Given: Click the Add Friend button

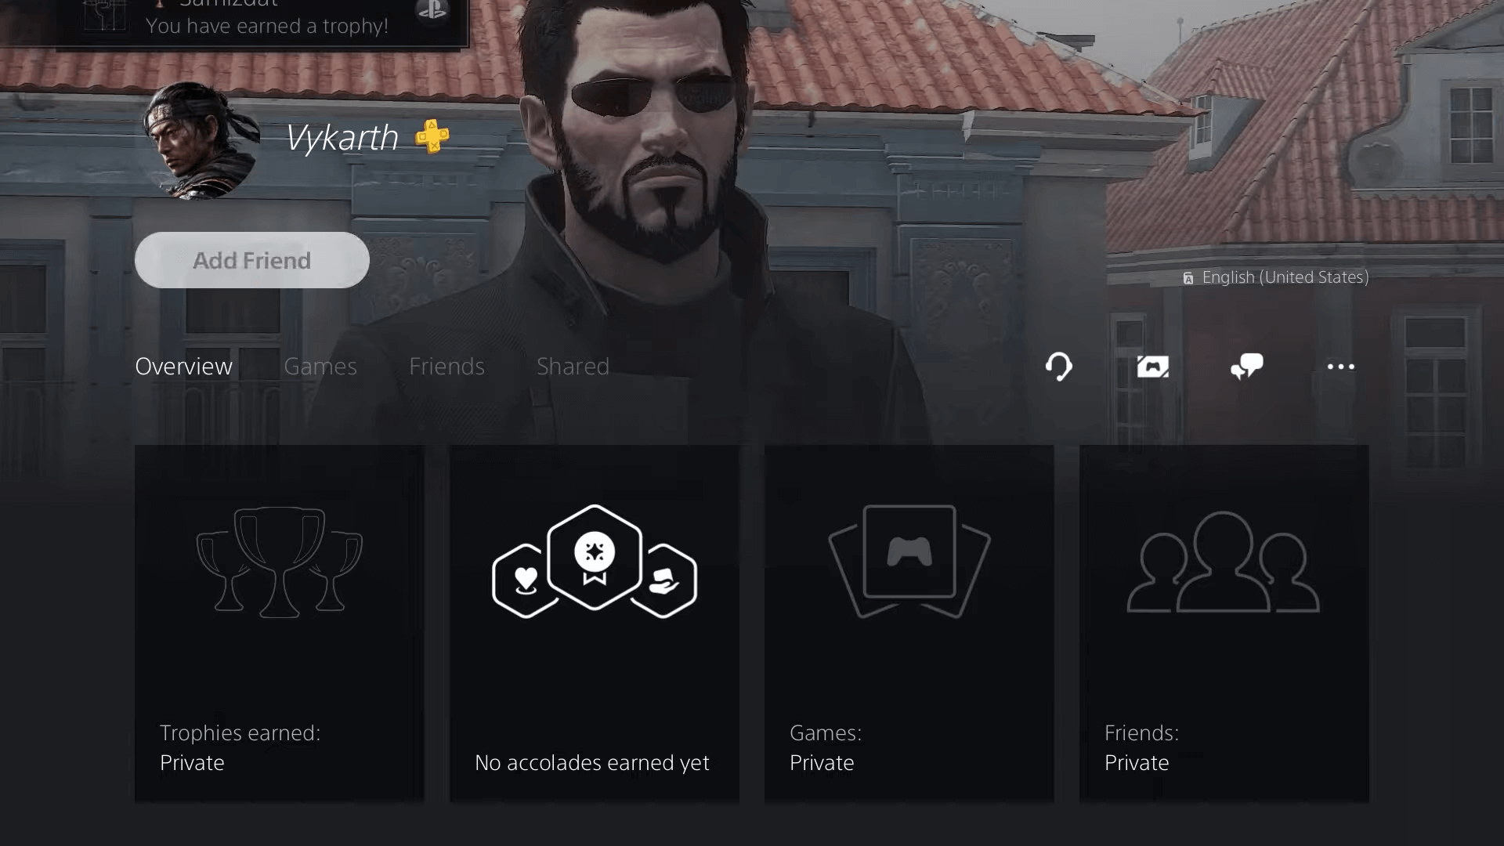Looking at the screenshot, I should click(251, 259).
